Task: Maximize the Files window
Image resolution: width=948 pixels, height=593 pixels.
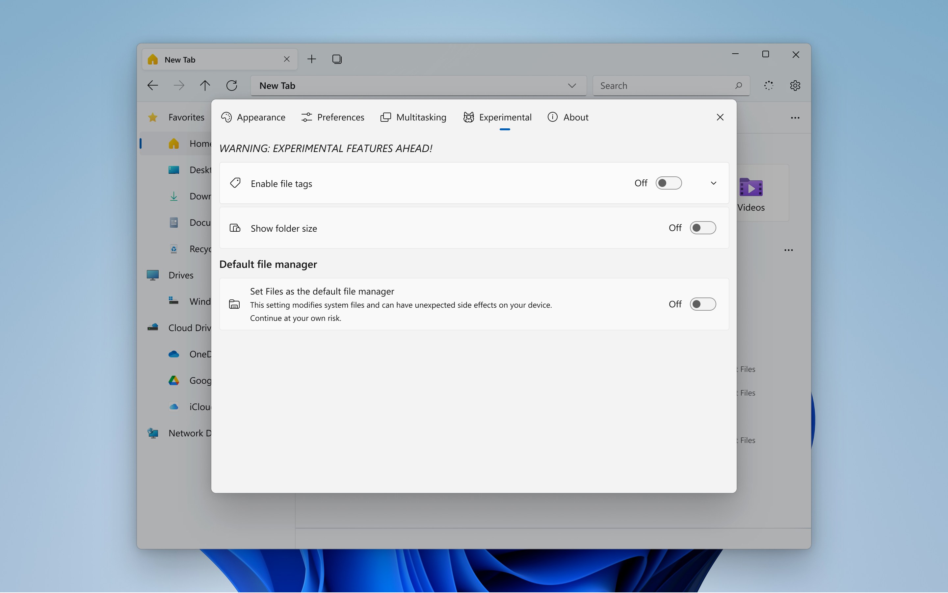Action: click(x=765, y=54)
